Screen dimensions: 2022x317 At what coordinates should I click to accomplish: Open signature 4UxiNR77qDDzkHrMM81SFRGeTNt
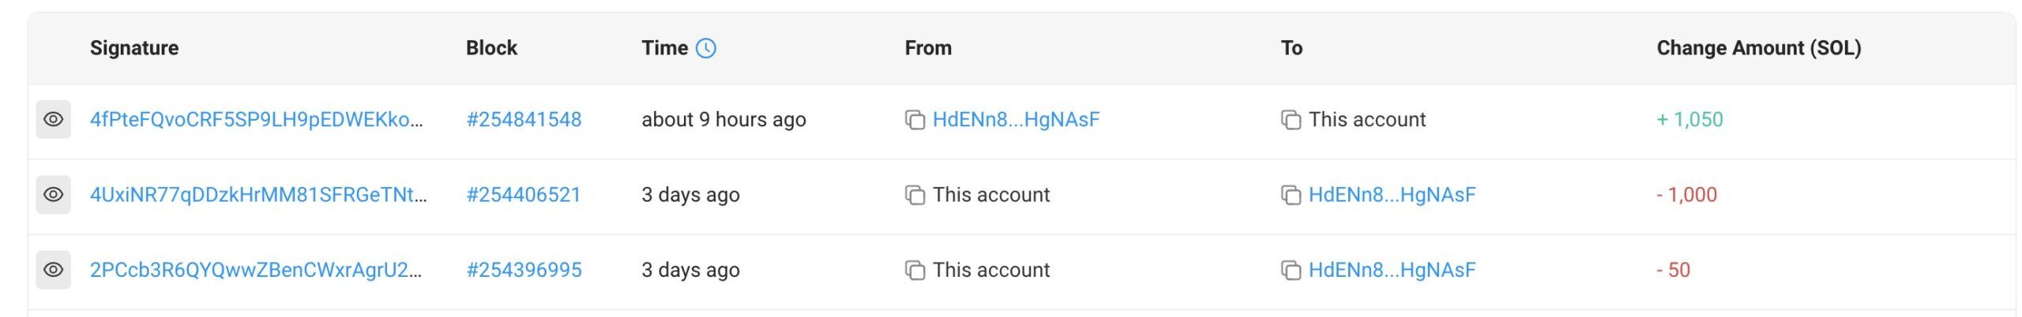pyautogui.click(x=258, y=194)
